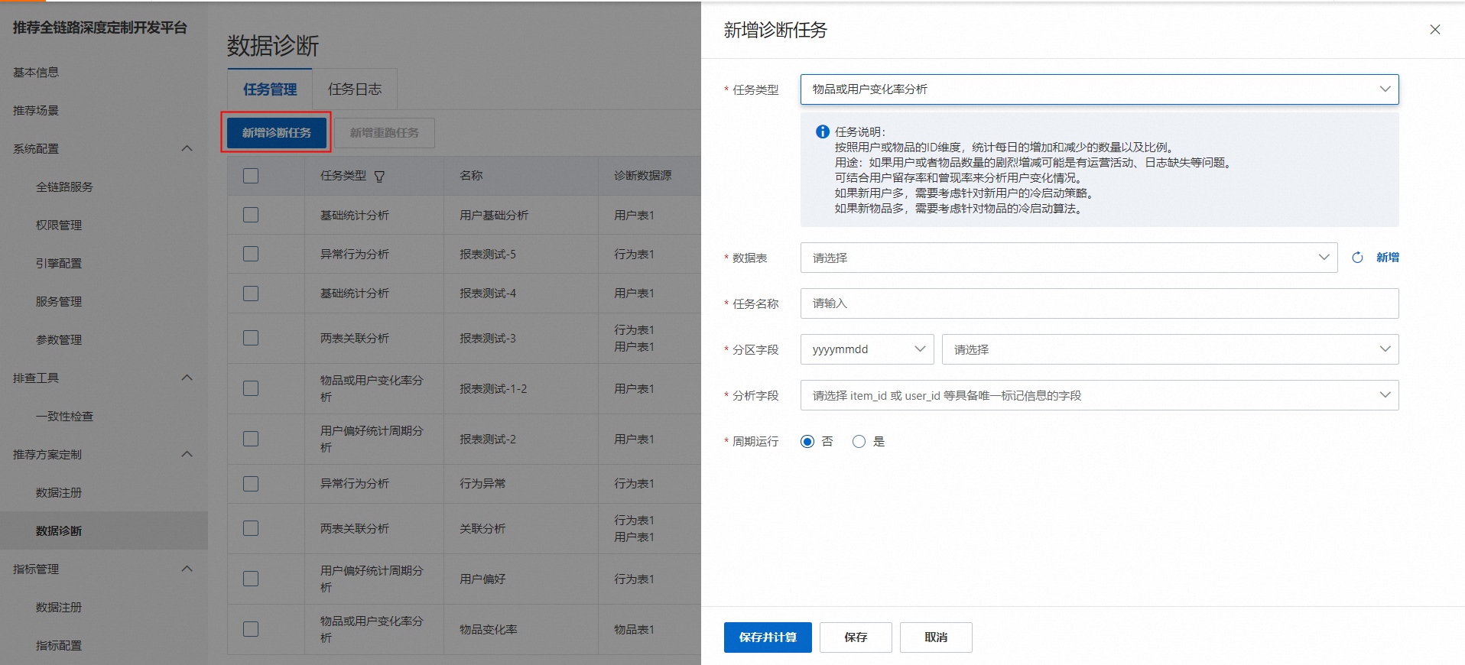Collapse the 系统配置 sidebar section
The image size is (1465, 665).
[187, 148]
